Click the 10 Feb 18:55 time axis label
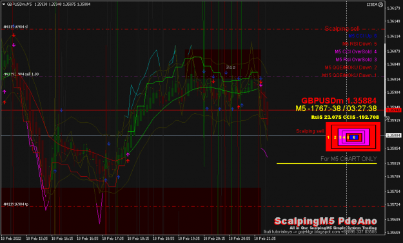The image size is (403, 243). click(x=164, y=239)
